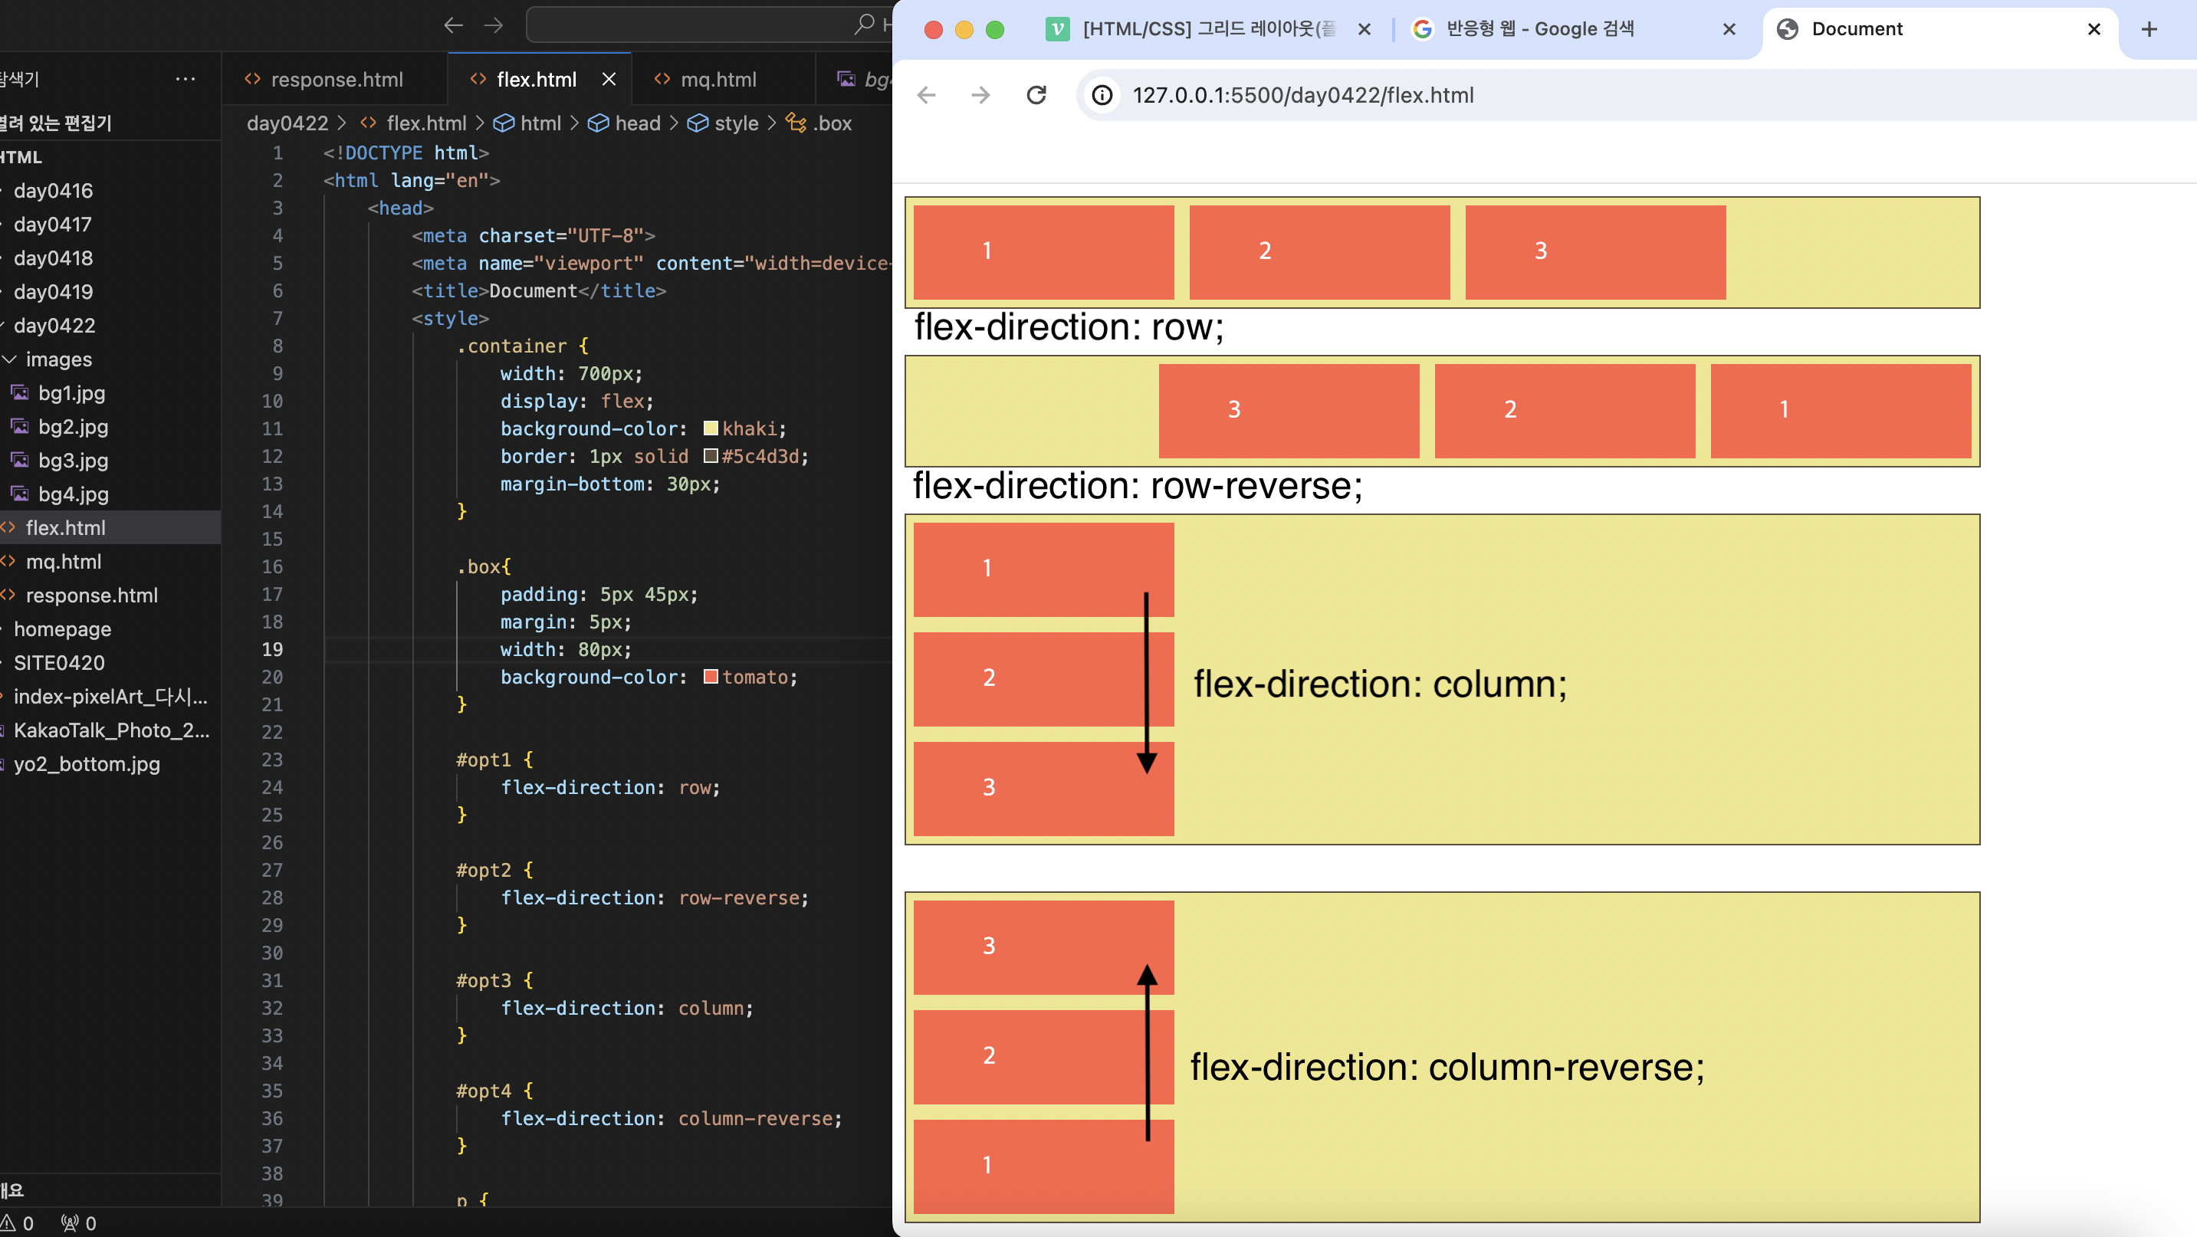Switch to the mq.html editor tab
2197x1237 pixels.
point(718,79)
